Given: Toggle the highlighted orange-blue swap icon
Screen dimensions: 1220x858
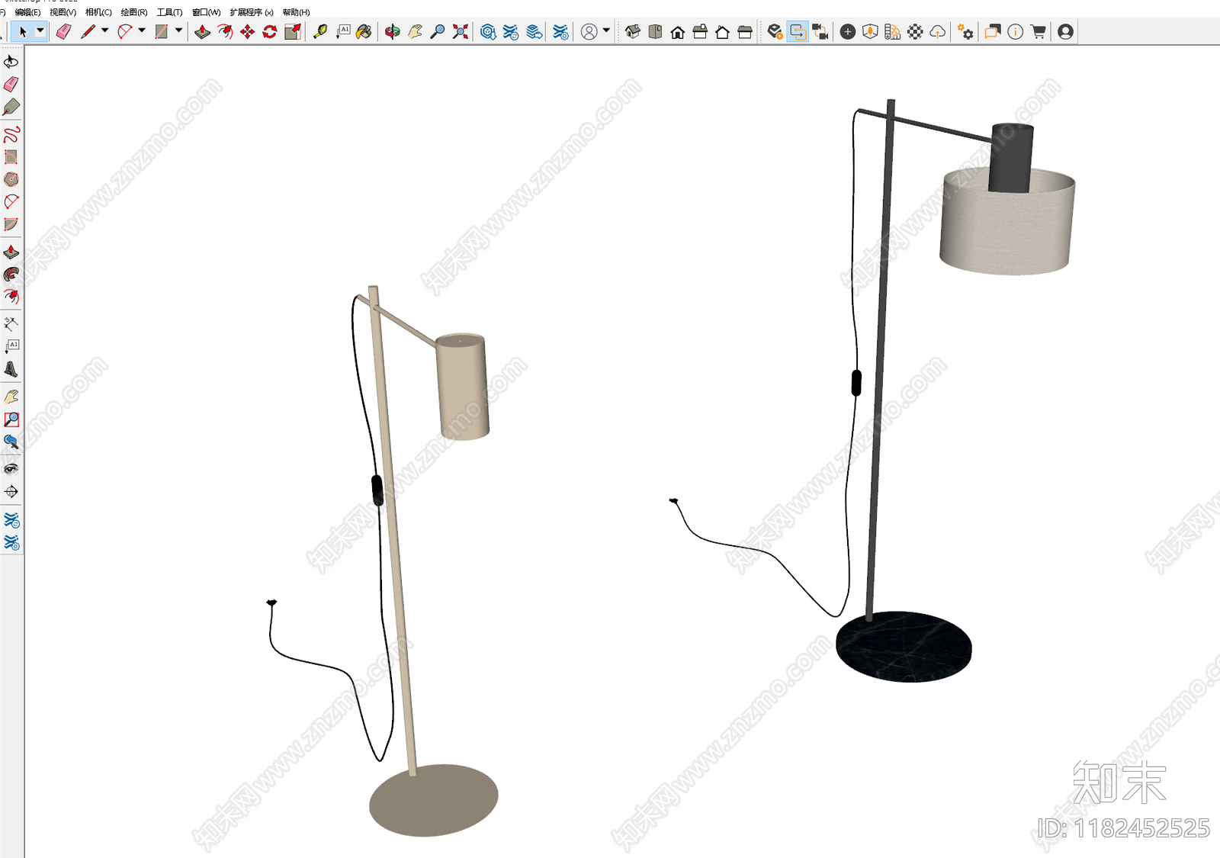Looking at the screenshot, I should [x=798, y=31].
